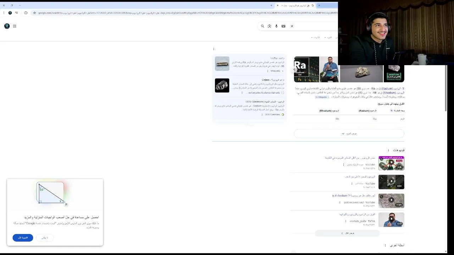Expand the 2+ Wikipedia sources chip
Screen dimensions: 454x255
(x=322, y=97)
